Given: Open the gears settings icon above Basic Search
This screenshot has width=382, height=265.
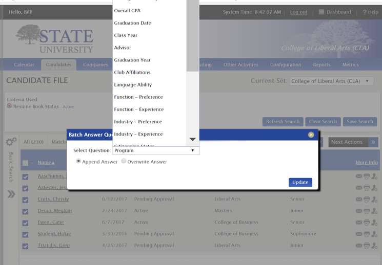Looking at the screenshot, I should [x=11, y=142].
